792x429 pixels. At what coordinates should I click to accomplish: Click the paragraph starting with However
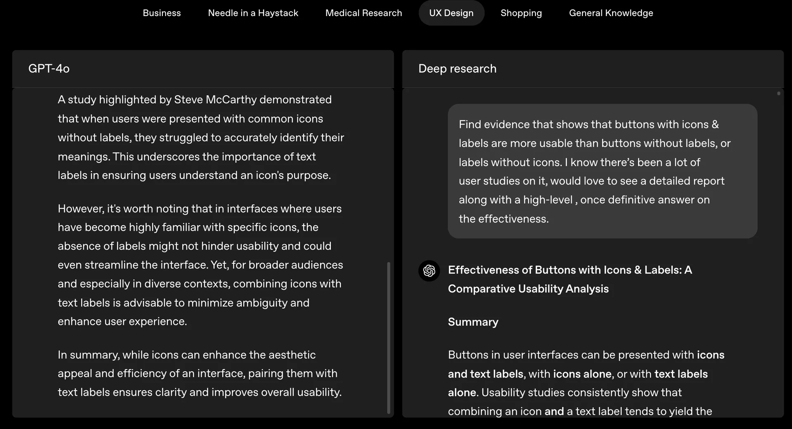click(200, 265)
